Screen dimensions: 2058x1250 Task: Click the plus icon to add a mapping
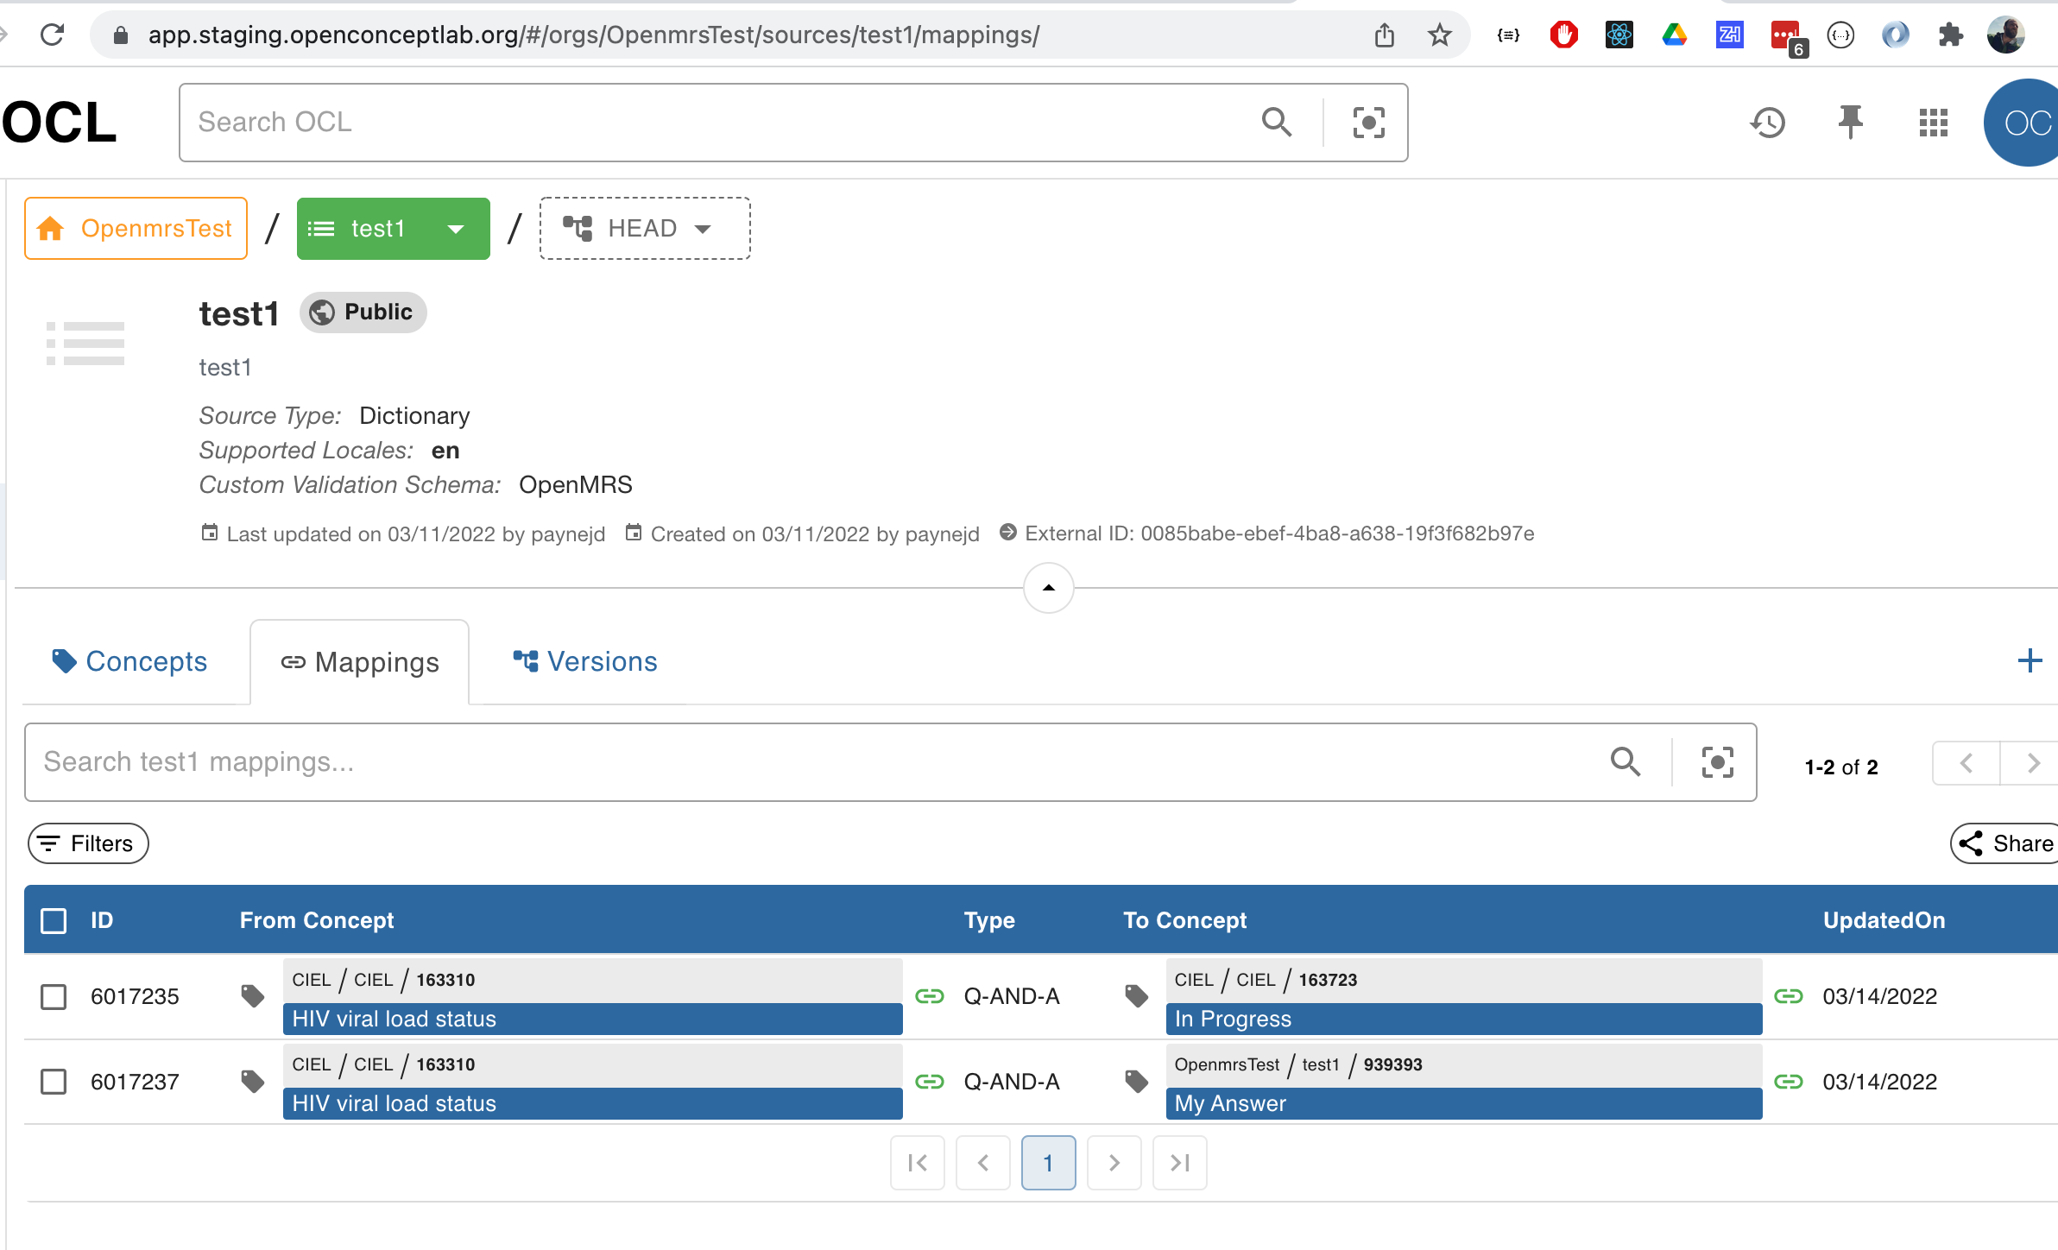(x=2030, y=661)
